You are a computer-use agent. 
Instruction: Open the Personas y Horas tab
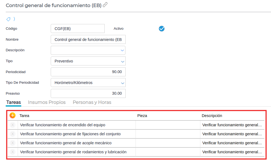click(92, 102)
